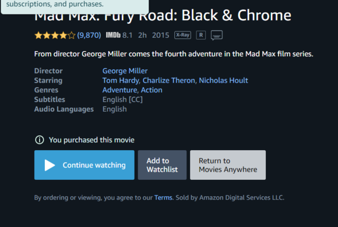338x227 pixels.
Task: Click the IMDb logo
Action: (113, 35)
